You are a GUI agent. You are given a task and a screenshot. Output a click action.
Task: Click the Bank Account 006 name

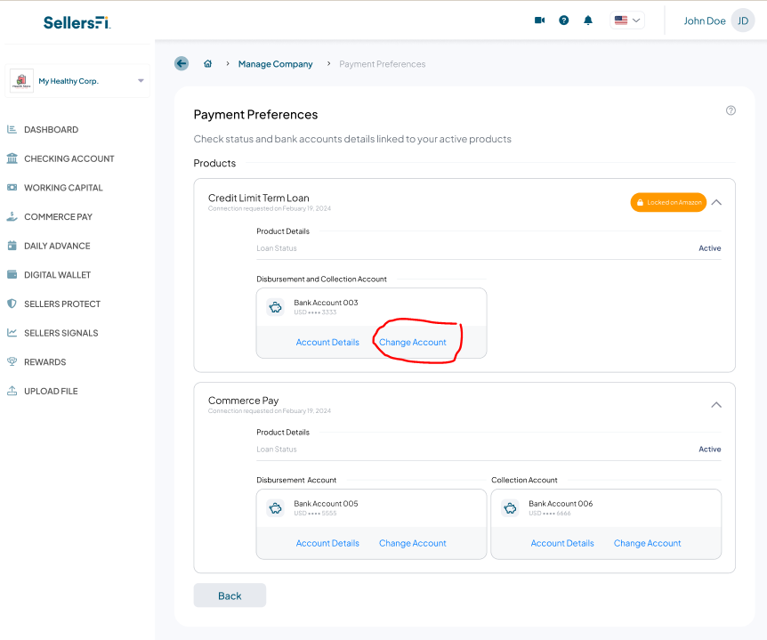click(561, 504)
